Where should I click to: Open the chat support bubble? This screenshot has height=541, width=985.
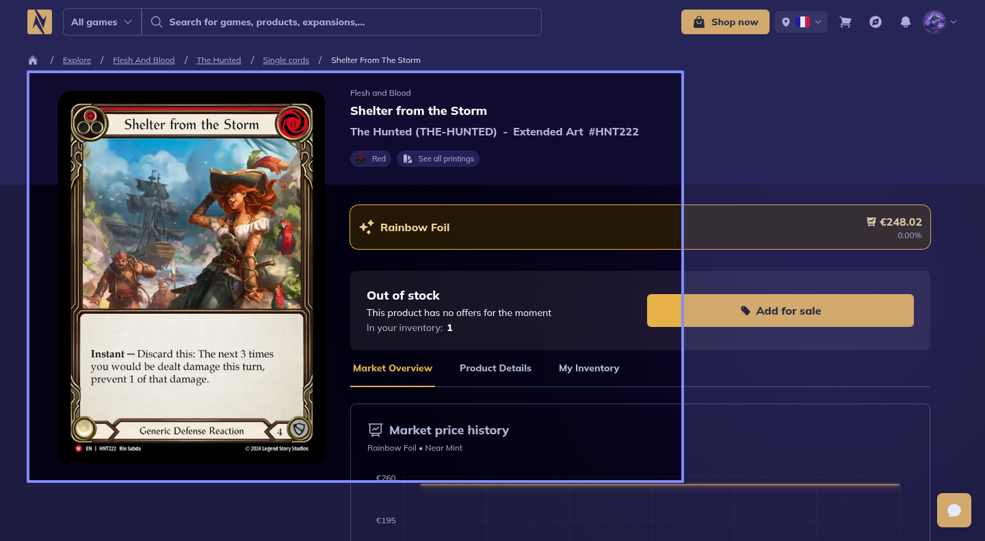click(x=954, y=510)
